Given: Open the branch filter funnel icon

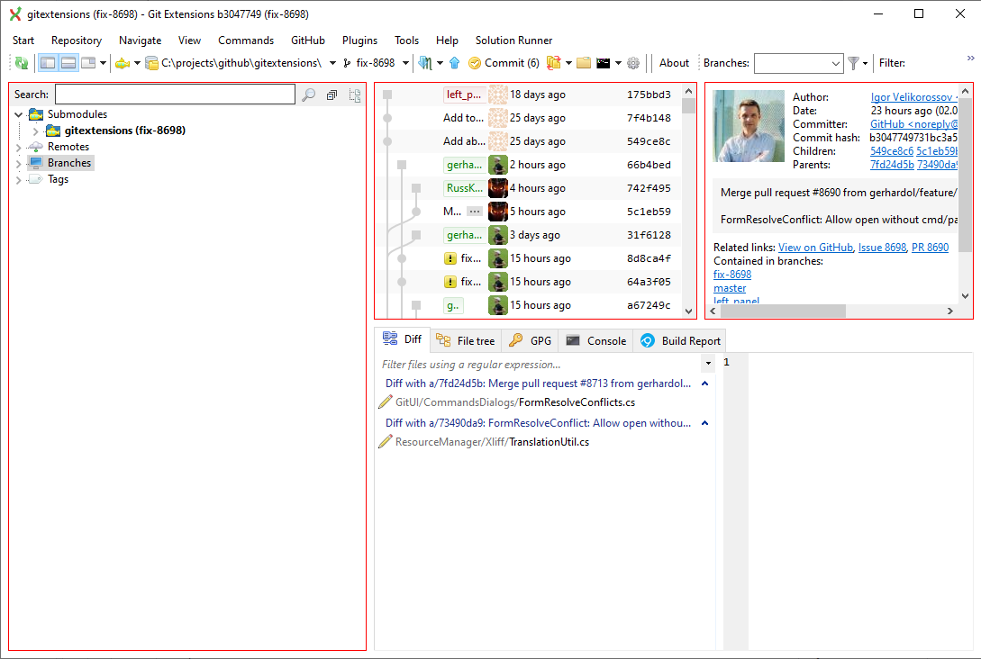Looking at the screenshot, I should pos(853,63).
